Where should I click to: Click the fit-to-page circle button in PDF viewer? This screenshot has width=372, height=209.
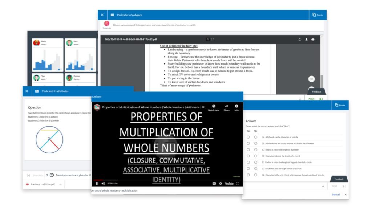pyautogui.click(x=311, y=79)
